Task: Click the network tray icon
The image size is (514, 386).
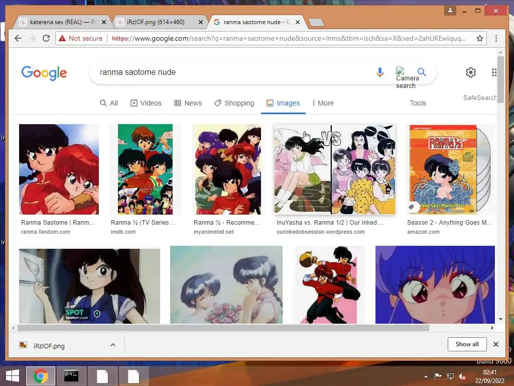Action: (450, 376)
